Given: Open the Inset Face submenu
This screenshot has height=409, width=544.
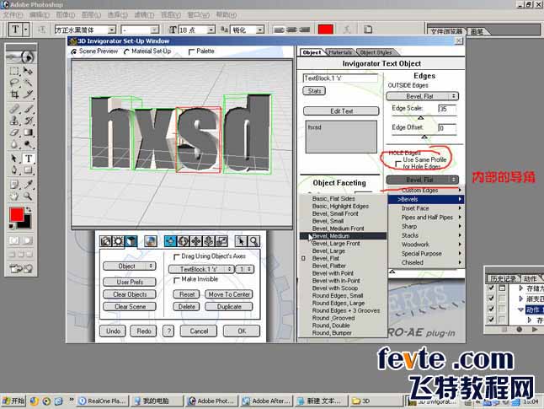Looking at the screenshot, I should [426, 208].
